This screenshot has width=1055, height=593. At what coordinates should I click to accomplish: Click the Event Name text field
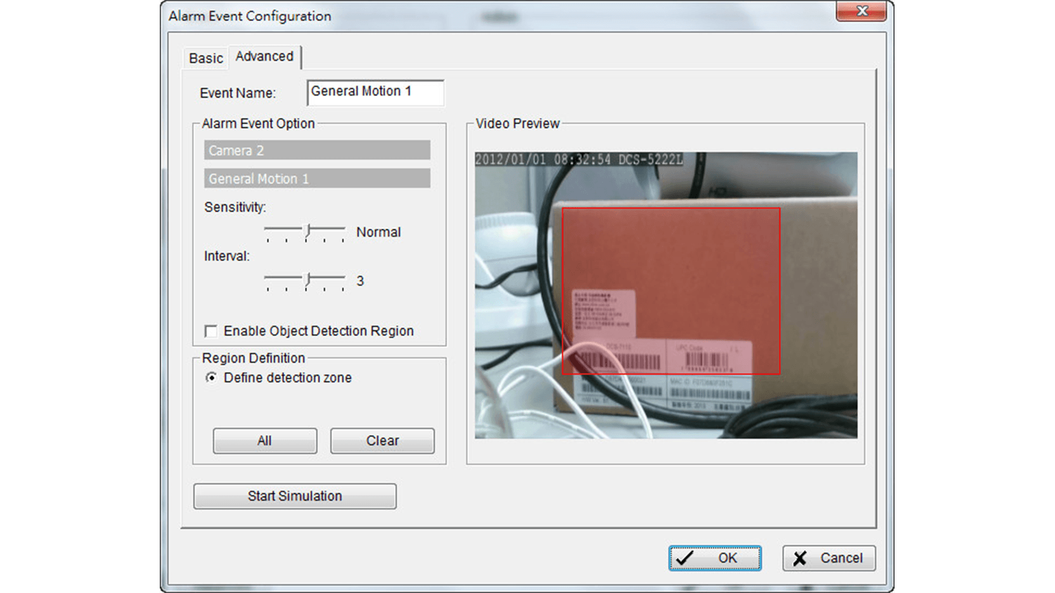point(375,92)
